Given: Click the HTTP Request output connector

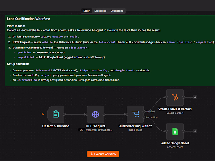Looking at the screenshot, I should click(x=104, y=114).
